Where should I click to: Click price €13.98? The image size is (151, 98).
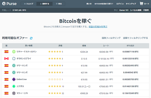pos(84,66)
